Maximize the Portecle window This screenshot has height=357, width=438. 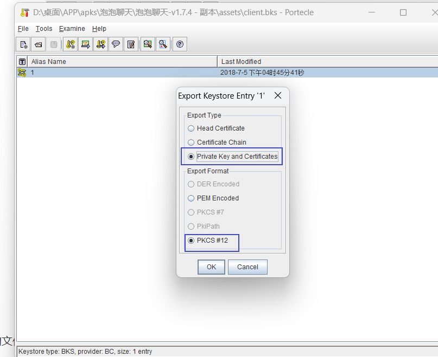[x=403, y=12]
